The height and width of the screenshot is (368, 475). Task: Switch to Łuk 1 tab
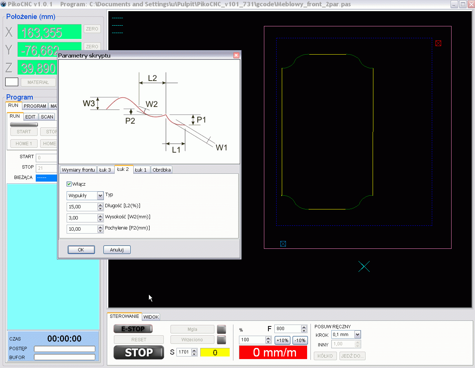point(141,170)
